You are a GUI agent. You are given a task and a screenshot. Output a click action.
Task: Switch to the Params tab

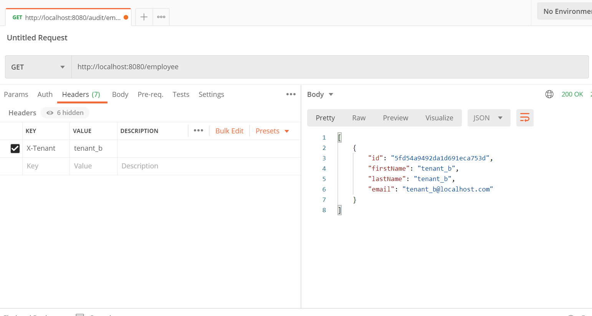click(x=16, y=94)
